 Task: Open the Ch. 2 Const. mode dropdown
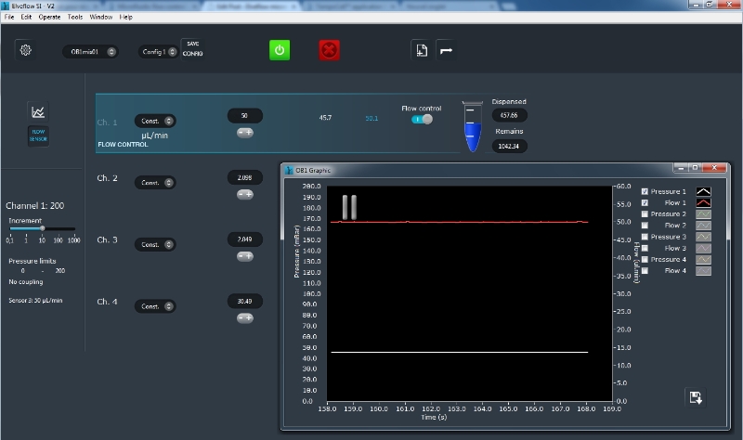click(x=154, y=183)
